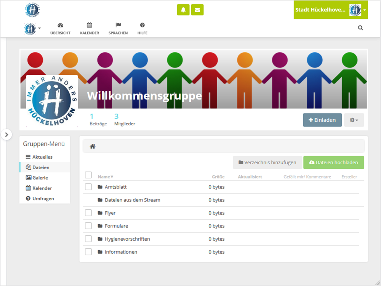Screen dimensions: 381x286
Task: Sort by Name column header
Action: (106, 177)
